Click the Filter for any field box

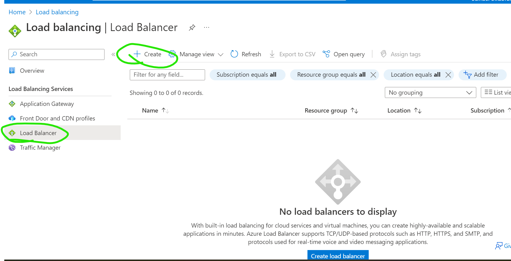(167, 75)
